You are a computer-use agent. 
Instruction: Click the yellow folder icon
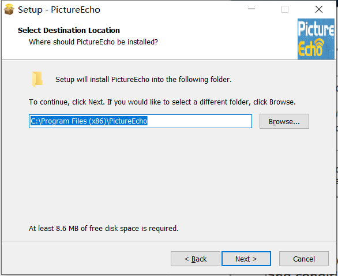(x=37, y=79)
